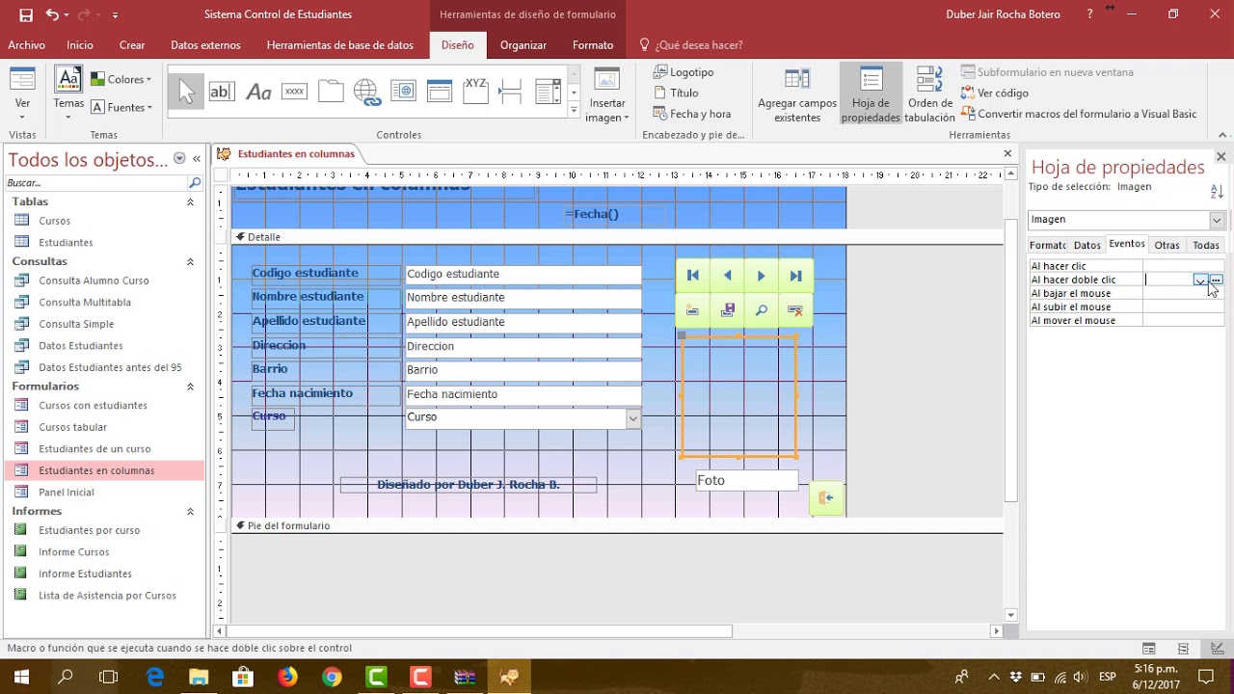Click the delete record button on form
Screen dimensions: 1234x694
(795, 310)
